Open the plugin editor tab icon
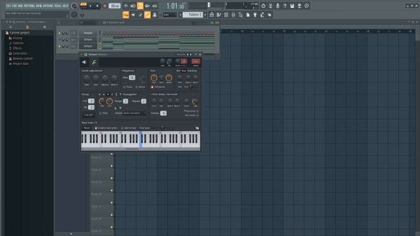This screenshot has width=420, height=236. click(x=85, y=62)
